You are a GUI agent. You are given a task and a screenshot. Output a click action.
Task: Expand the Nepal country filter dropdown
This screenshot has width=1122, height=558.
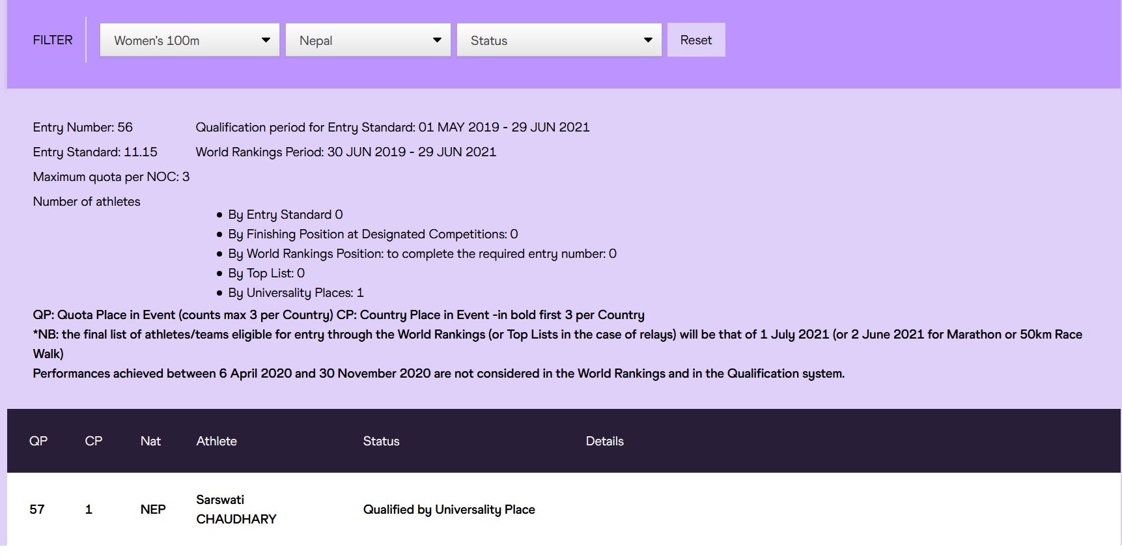point(368,40)
